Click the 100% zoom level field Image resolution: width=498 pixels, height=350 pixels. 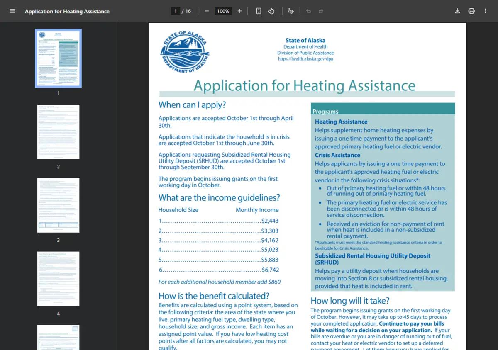pos(223,11)
